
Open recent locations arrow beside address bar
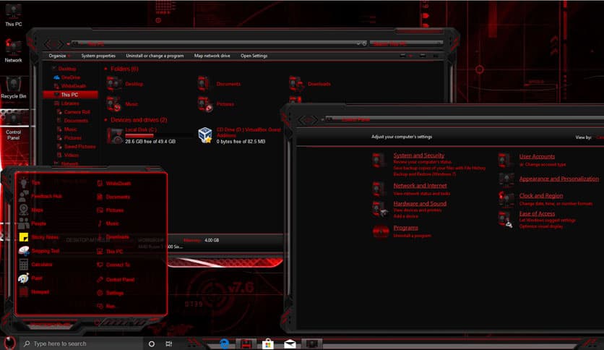click(68, 44)
